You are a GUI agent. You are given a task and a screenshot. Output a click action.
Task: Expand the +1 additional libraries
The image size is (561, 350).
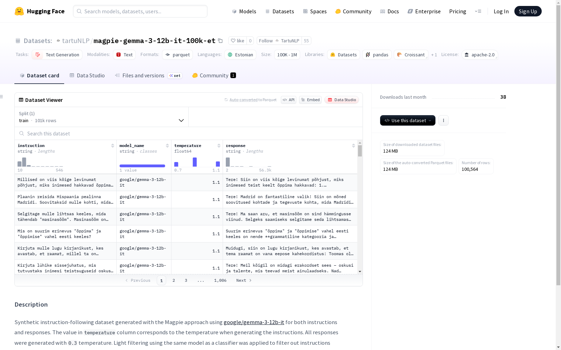(x=434, y=55)
